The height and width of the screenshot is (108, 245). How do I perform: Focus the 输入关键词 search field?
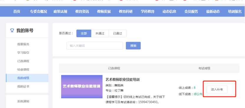click(x=95, y=46)
